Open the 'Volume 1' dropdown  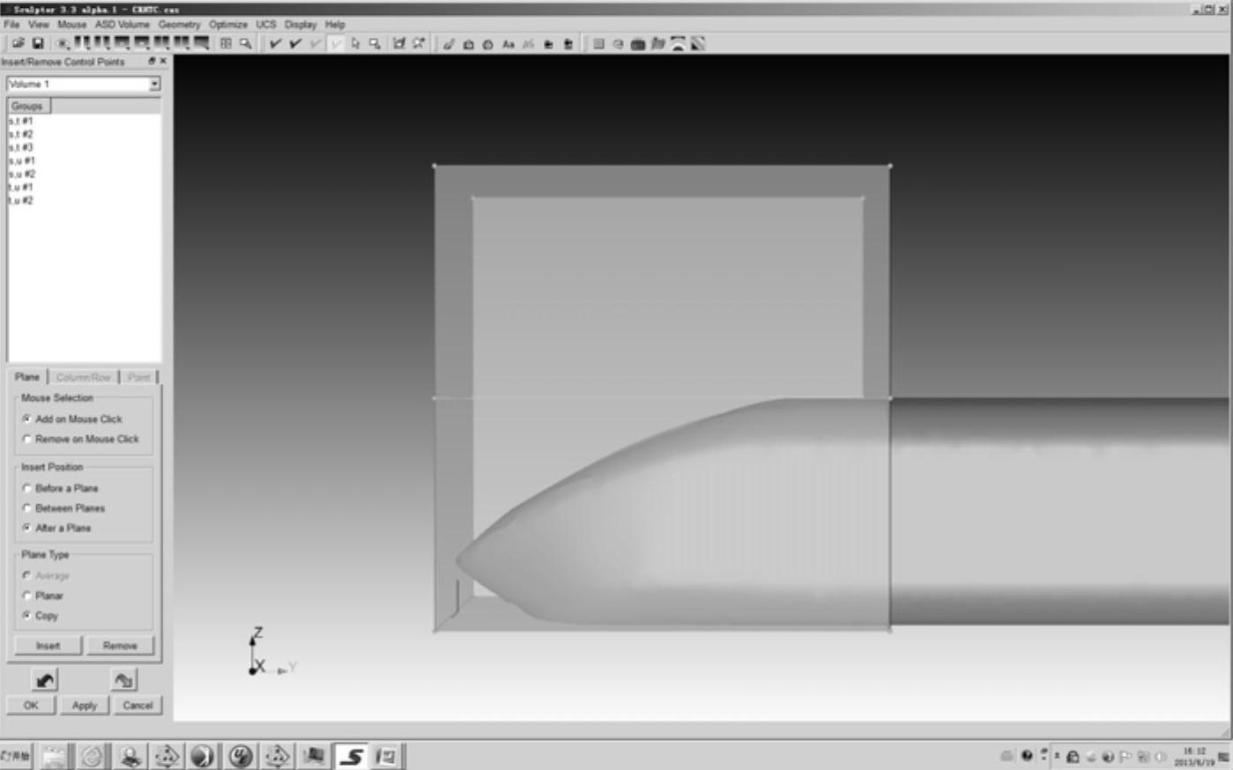click(154, 84)
